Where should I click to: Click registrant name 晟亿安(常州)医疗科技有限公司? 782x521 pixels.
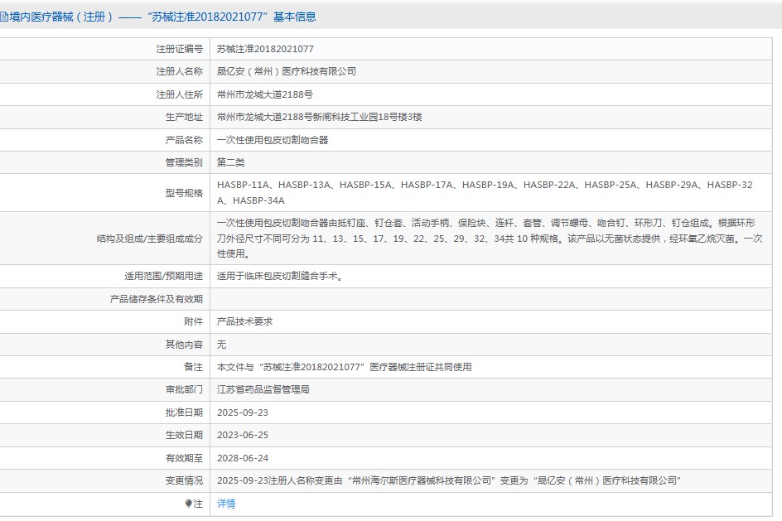(x=286, y=72)
